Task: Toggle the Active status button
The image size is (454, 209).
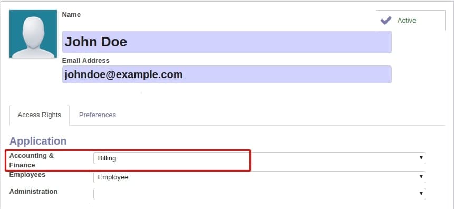Action: coord(411,21)
